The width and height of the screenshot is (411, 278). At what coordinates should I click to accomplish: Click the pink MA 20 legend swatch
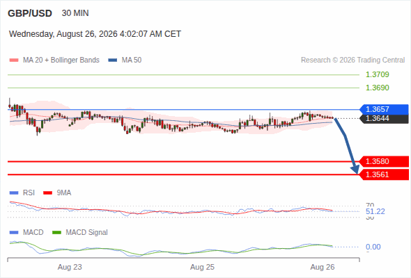[14, 60]
